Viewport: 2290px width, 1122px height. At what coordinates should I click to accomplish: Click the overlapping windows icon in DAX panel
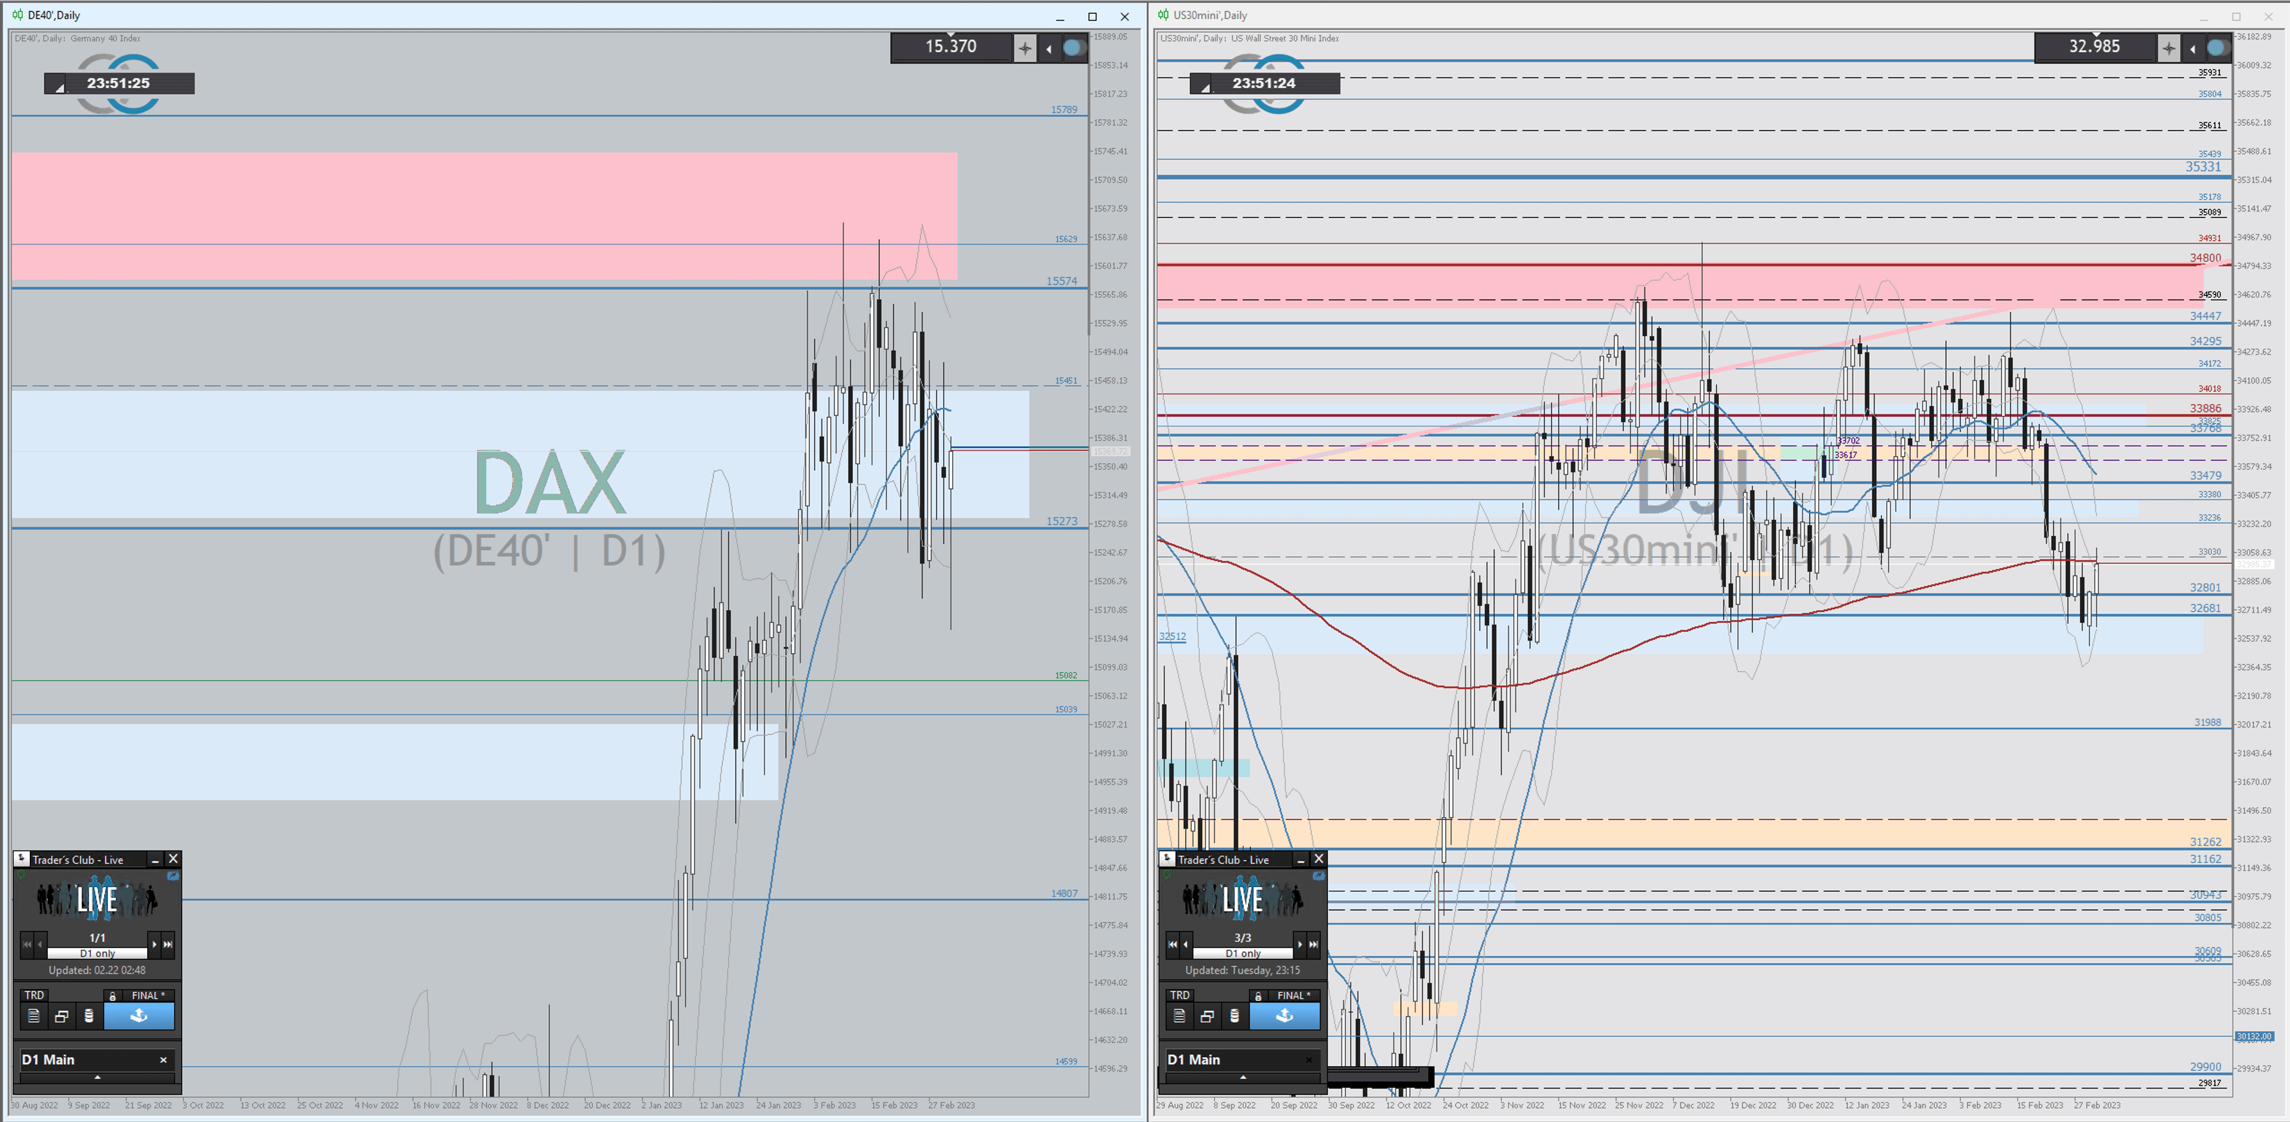pyautogui.click(x=61, y=1016)
